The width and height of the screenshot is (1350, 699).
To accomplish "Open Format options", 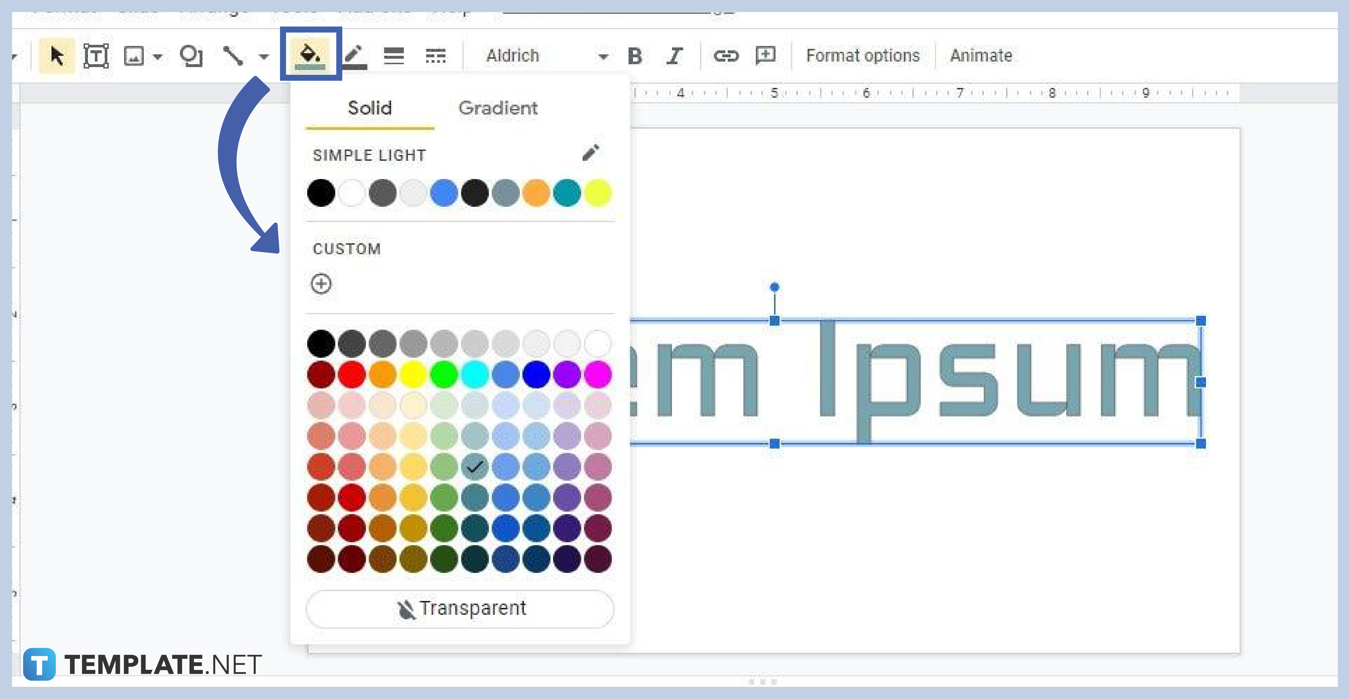I will 862,55.
